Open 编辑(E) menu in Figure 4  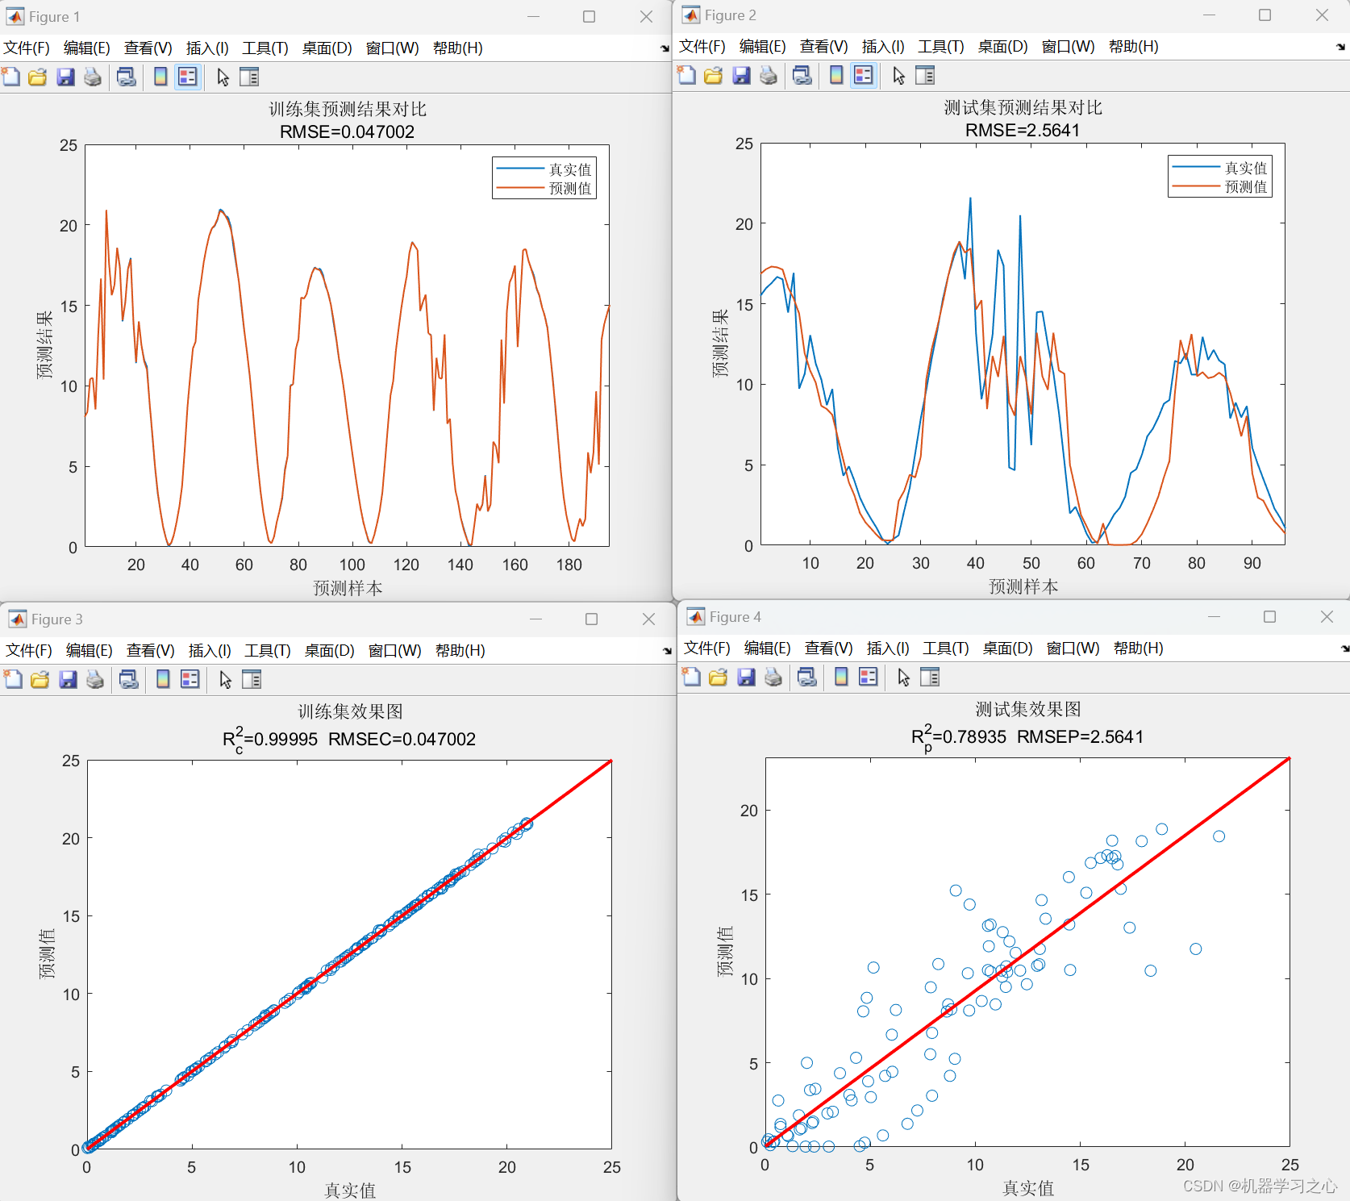(767, 648)
